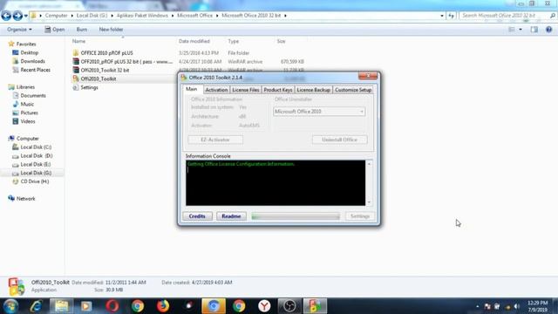Click the volume speaker tray icon
Screen dimensions: 558x314
[x=516, y=306]
